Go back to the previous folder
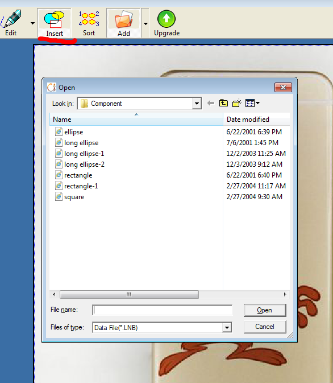 pos(211,103)
